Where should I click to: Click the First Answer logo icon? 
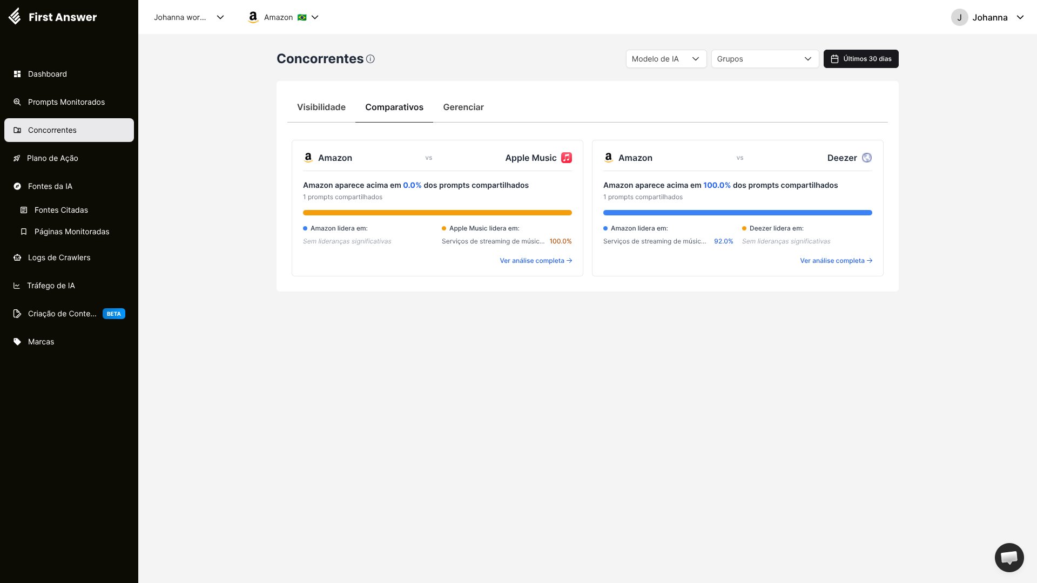pos(15,17)
